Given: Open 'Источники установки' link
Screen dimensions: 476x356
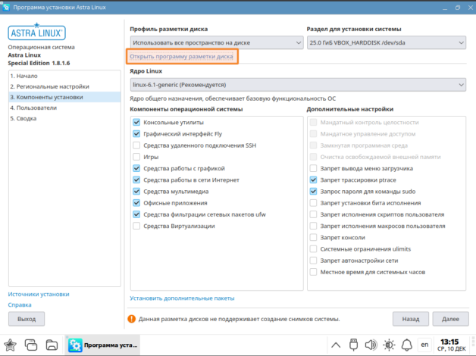Looking at the screenshot, I should coord(39,294).
